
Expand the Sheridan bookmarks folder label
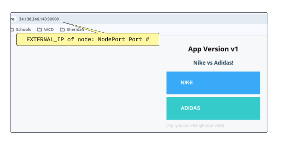[x=75, y=30]
